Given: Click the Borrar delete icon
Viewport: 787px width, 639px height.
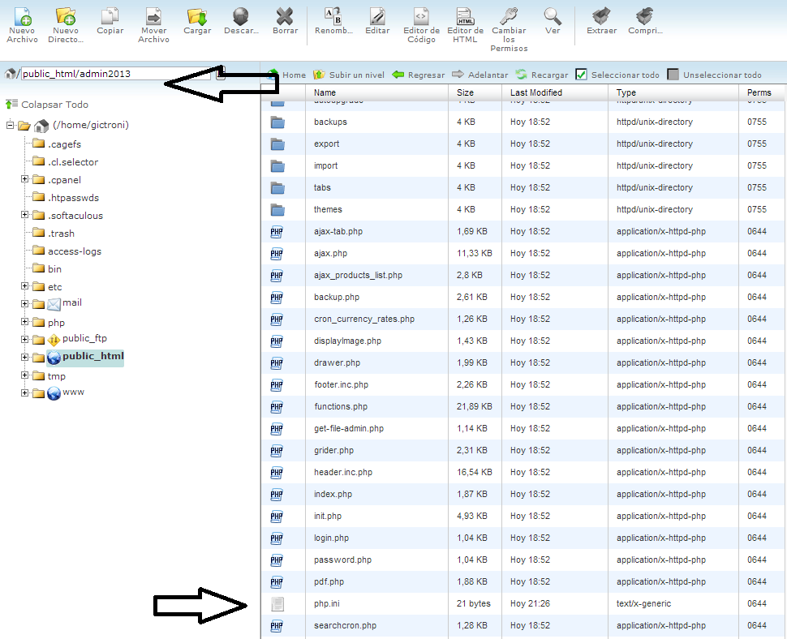Looking at the screenshot, I should pos(285,16).
